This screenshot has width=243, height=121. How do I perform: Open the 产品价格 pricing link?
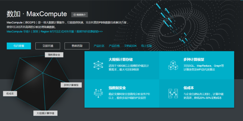[x=114, y=46]
